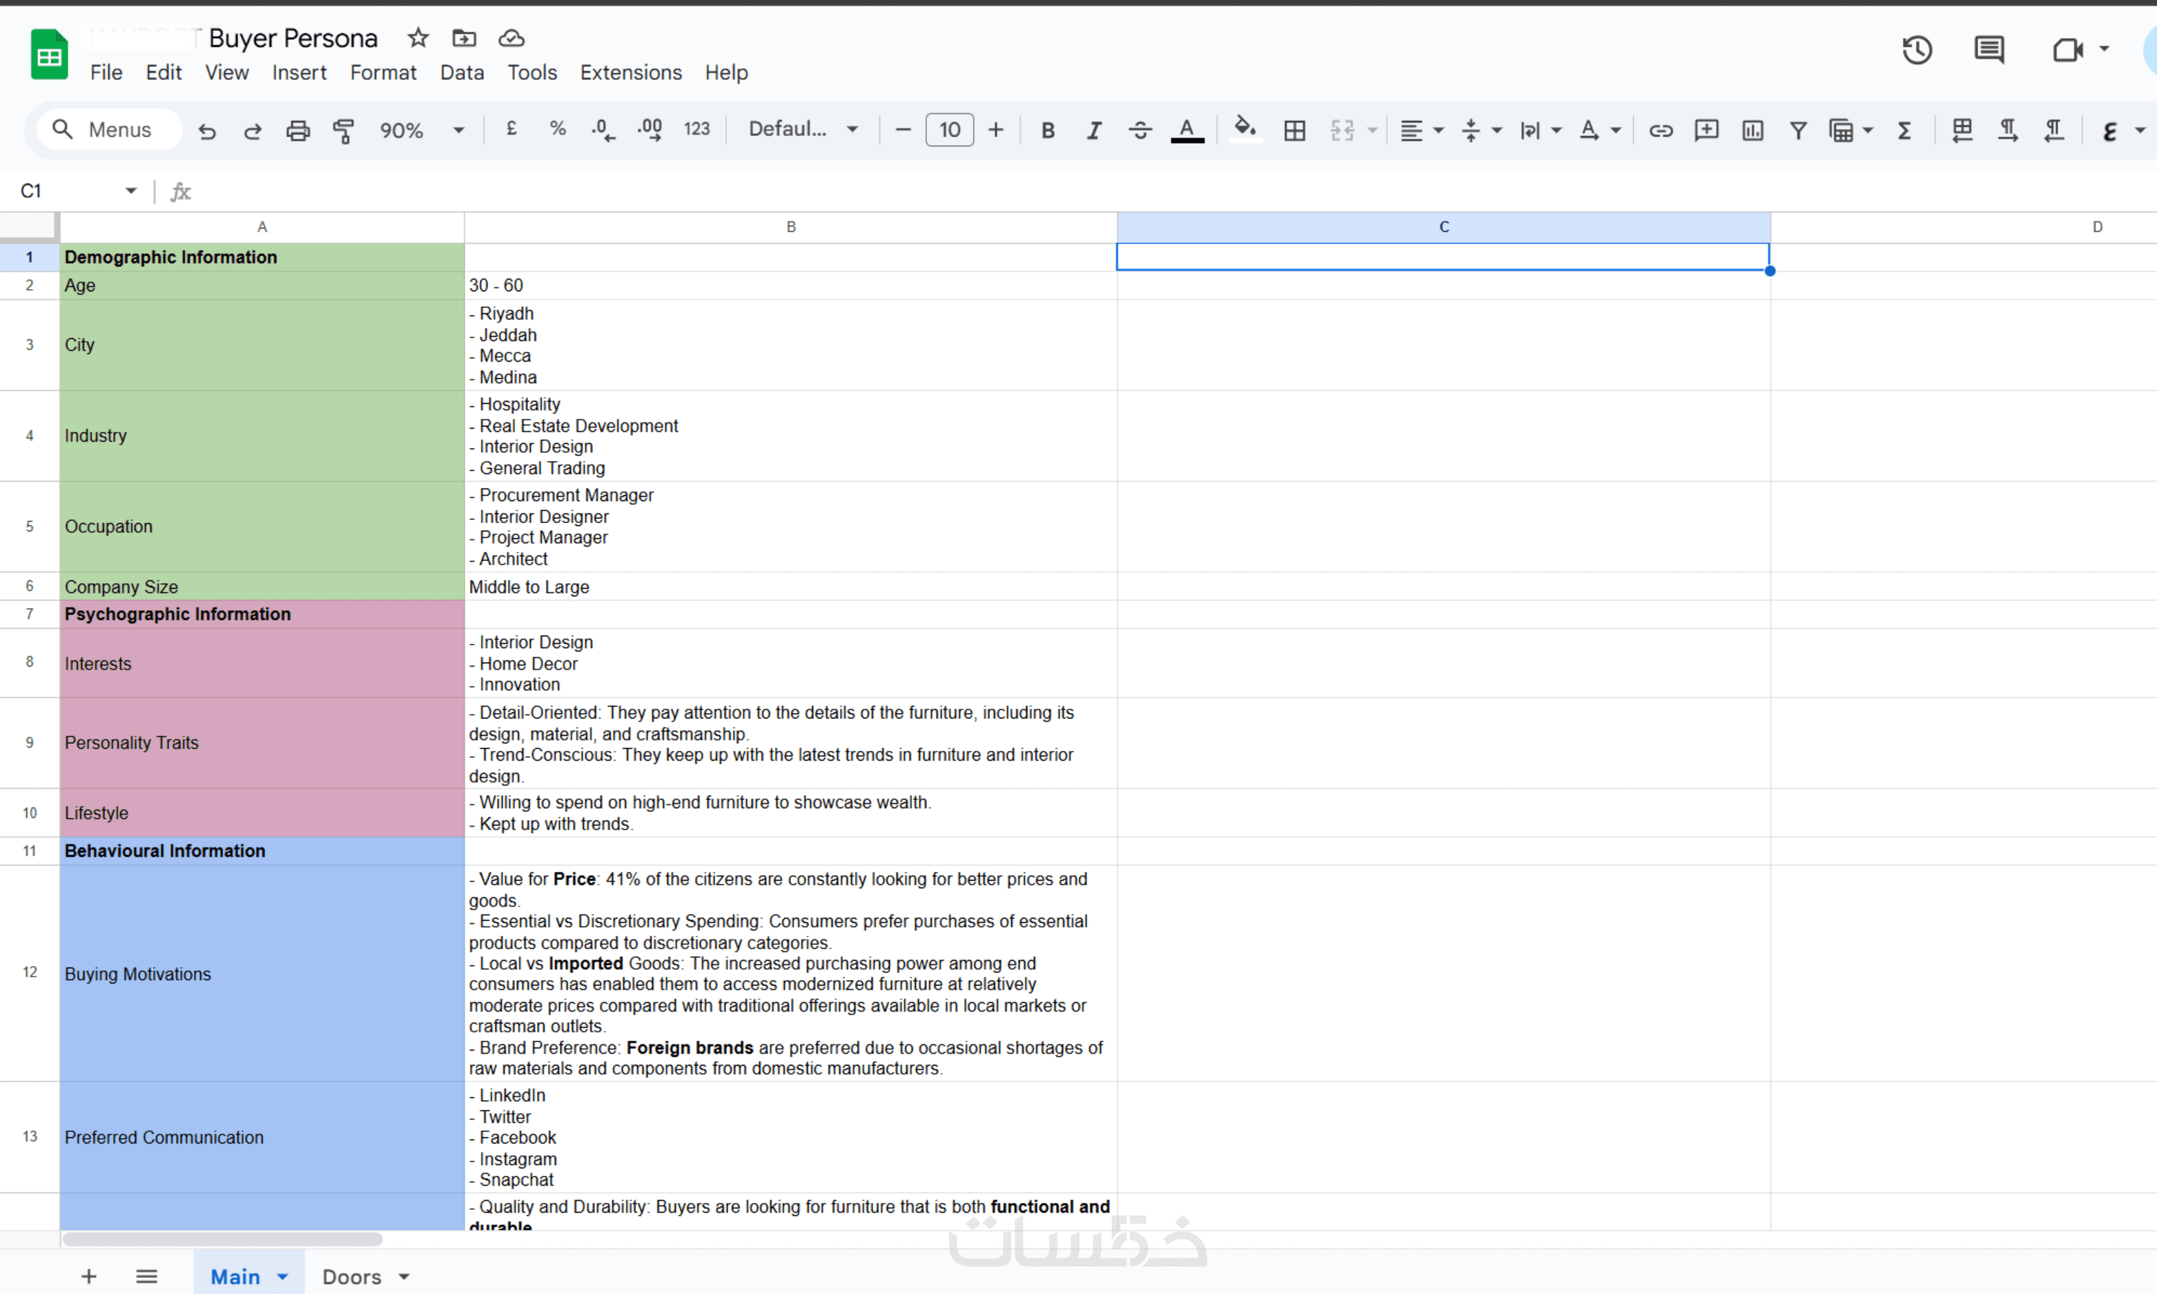Screen dimensions: 2157x1294
Task: Open the borders tool
Action: tap(1295, 131)
